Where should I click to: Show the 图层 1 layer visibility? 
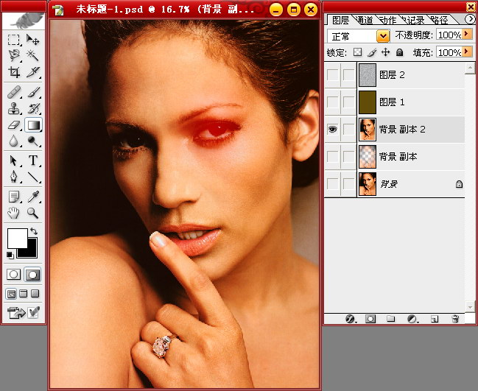coord(332,102)
